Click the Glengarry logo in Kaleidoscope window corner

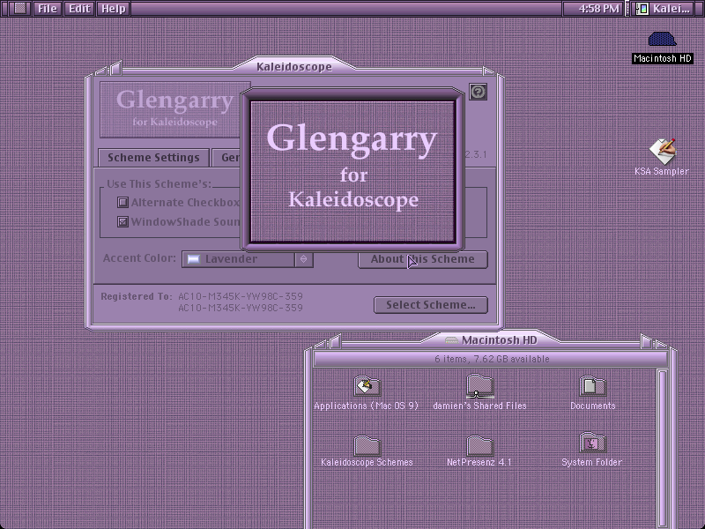171,109
